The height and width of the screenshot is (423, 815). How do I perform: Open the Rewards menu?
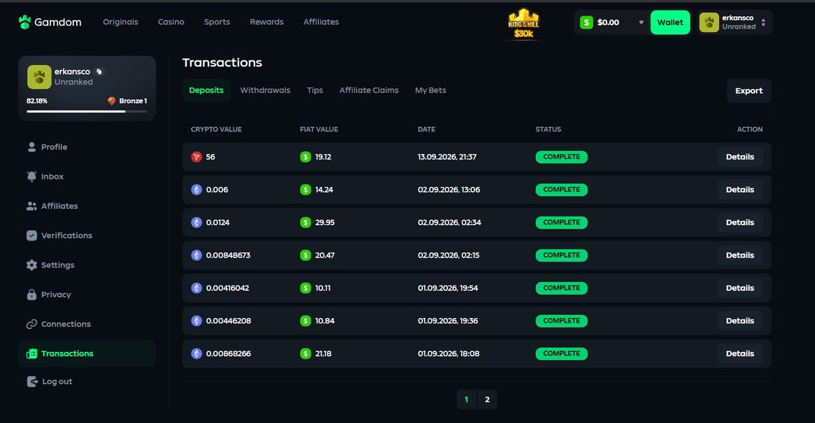(x=267, y=22)
